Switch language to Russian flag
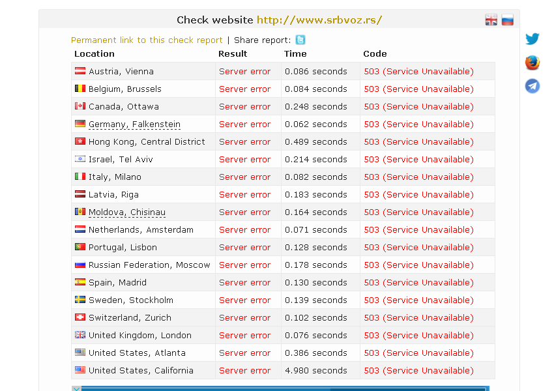Image resolution: width=554 pixels, height=391 pixels. (x=507, y=20)
